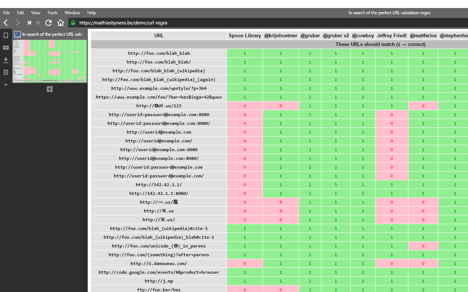Click the http://userid@example.com URL cell
Screen dimensions: 468x292
[x=159, y=132]
